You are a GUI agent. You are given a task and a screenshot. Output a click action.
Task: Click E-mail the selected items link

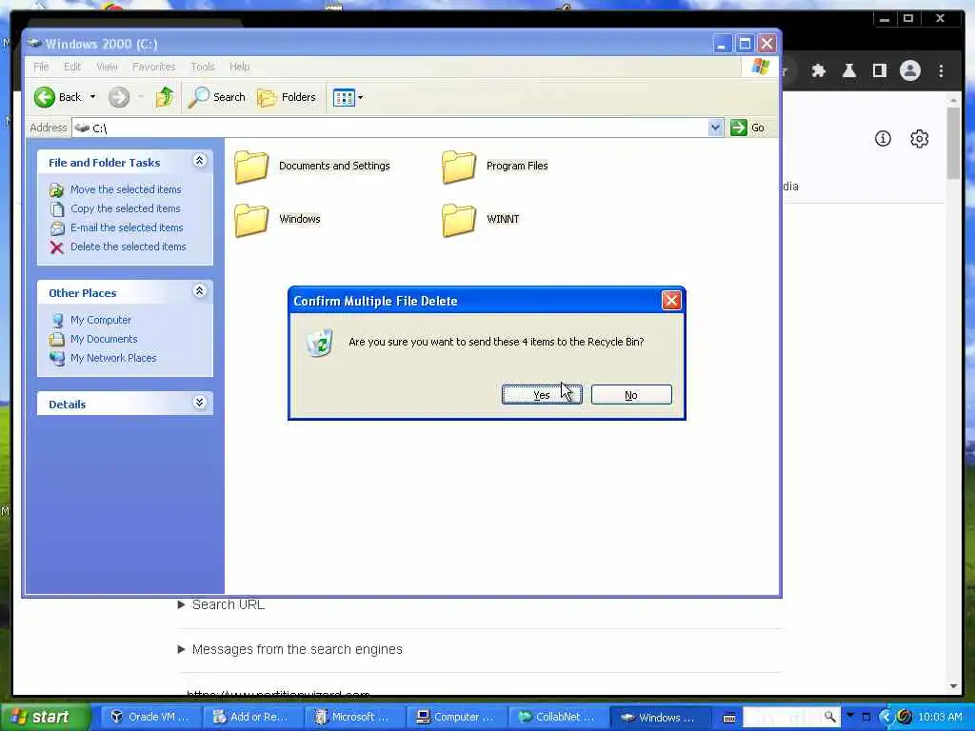coord(127,227)
